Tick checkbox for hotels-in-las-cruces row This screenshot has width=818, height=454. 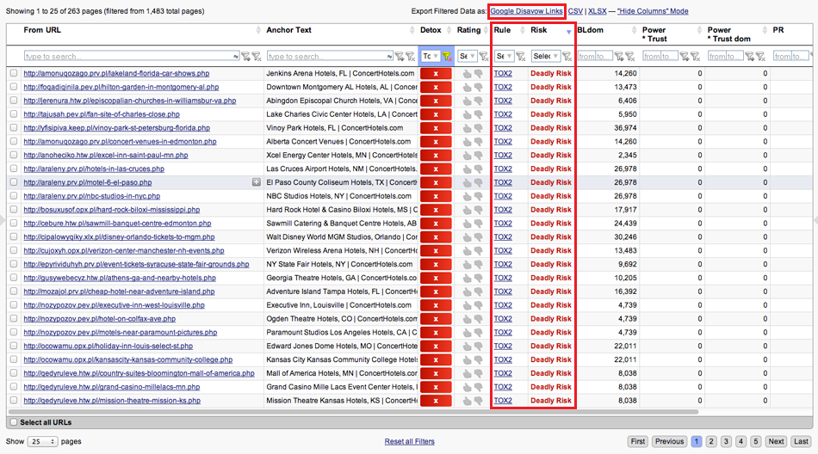14,169
